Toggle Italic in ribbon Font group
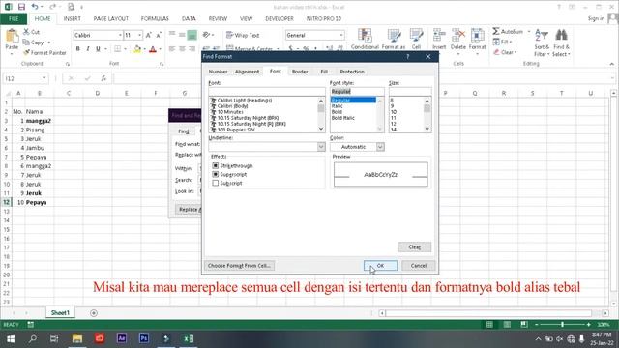Image resolution: width=619 pixels, height=348 pixels. [x=88, y=49]
